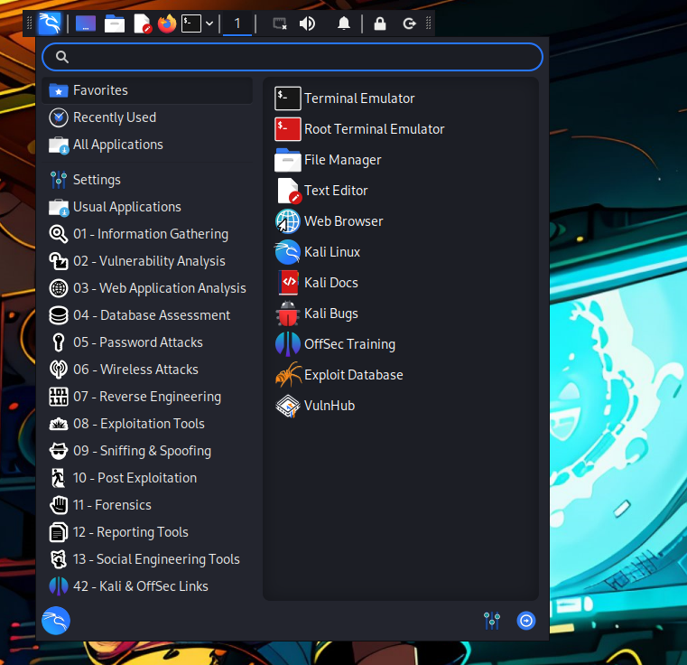Image resolution: width=687 pixels, height=665 pixels.
Task: Click into the menu search field
Action: pos(292,57)
